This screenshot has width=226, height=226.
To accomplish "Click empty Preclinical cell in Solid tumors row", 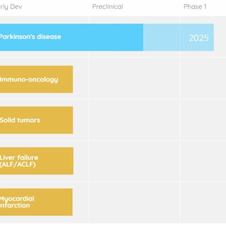I will click(134, 119).
